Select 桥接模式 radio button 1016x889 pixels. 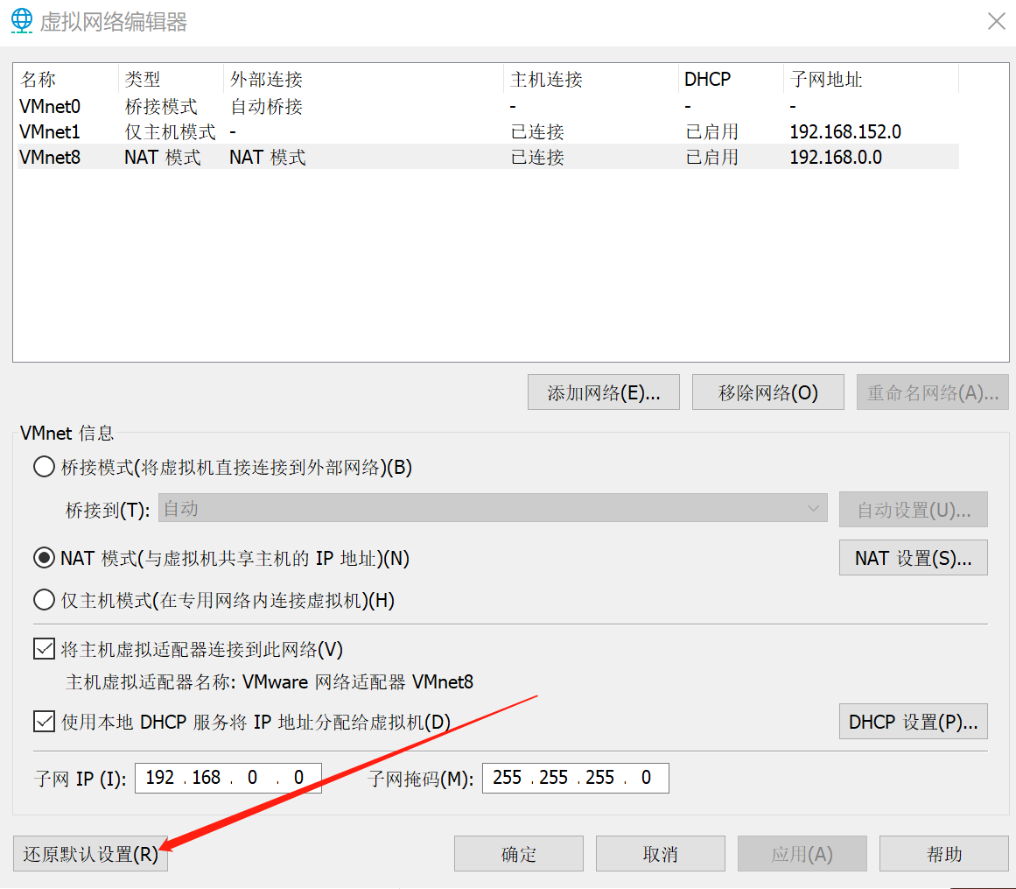44,467
